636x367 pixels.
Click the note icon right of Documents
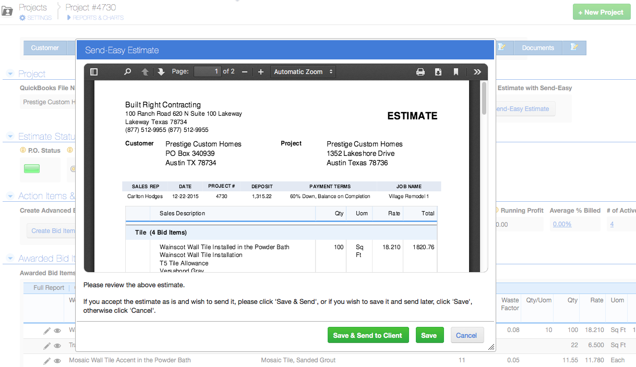(x=574, y=47)
